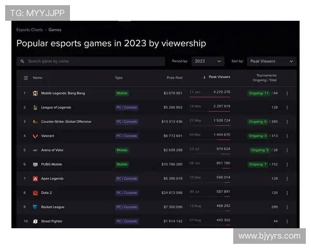
Task: Click the Games breadcrumb item
Action: (55, 30)
